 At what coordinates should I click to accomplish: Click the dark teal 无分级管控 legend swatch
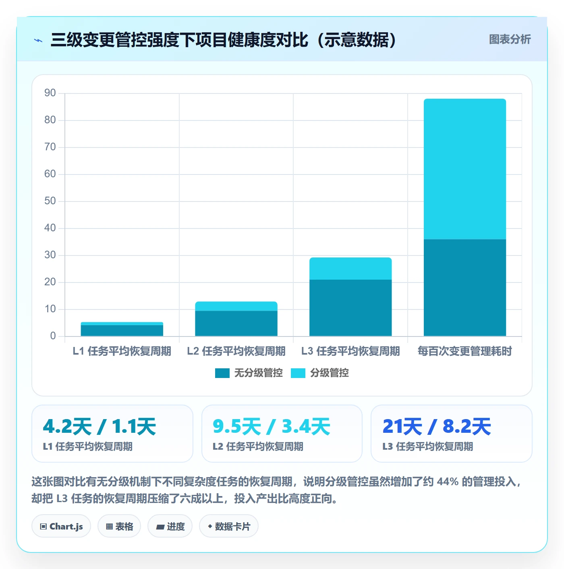[222, 373]
